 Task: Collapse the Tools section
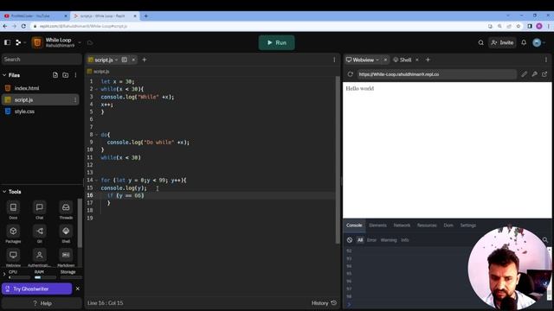click(4, 192)
